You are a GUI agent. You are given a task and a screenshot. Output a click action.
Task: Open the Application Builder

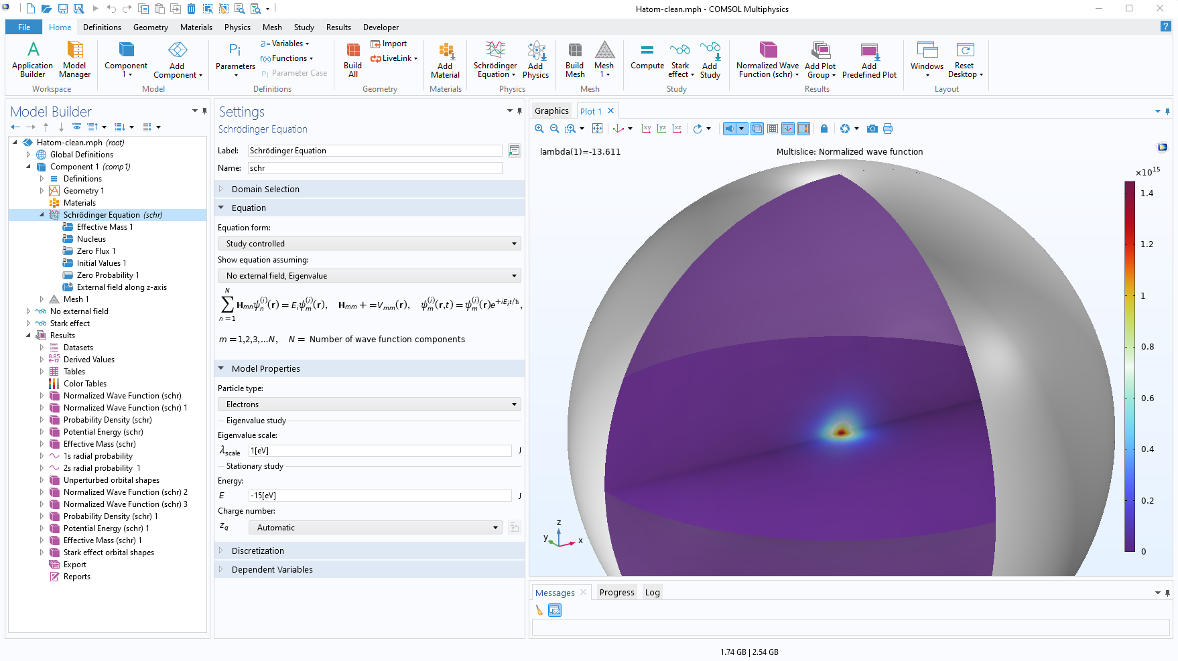(32, 60)
